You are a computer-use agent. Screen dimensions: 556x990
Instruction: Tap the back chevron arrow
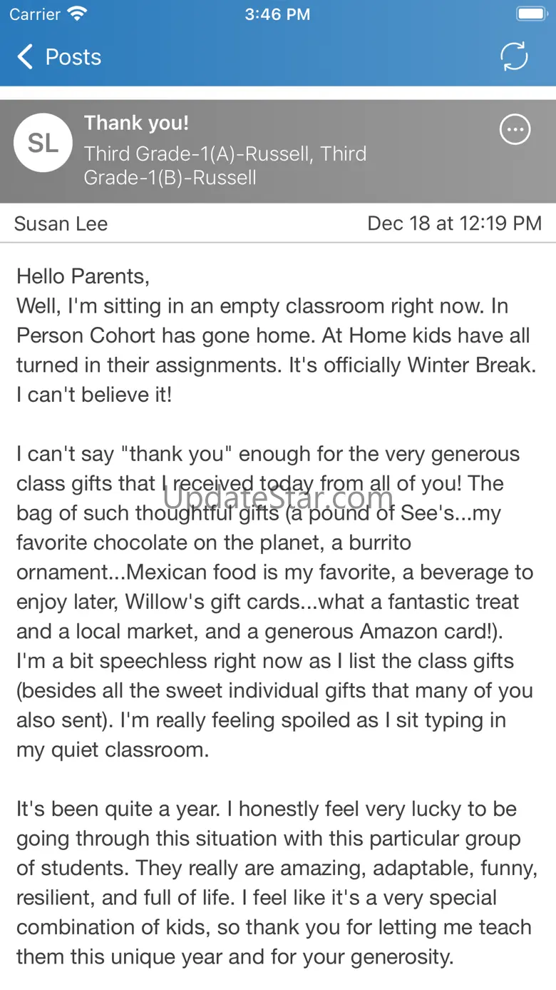pos(25,57)
